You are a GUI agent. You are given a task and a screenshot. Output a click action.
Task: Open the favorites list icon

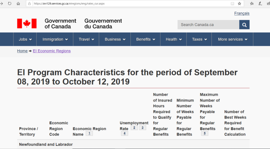[x=252, y=3]
